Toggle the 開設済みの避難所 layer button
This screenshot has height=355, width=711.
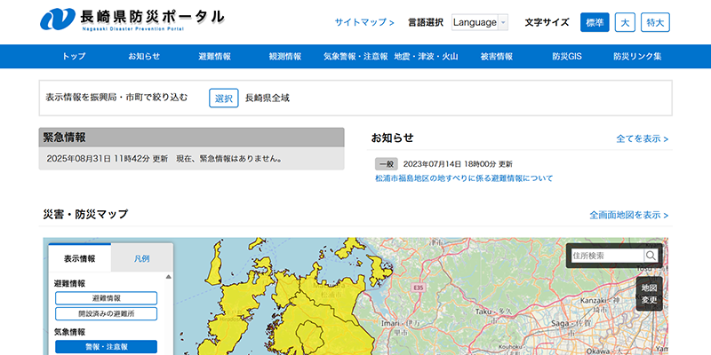tap(106, 314)
